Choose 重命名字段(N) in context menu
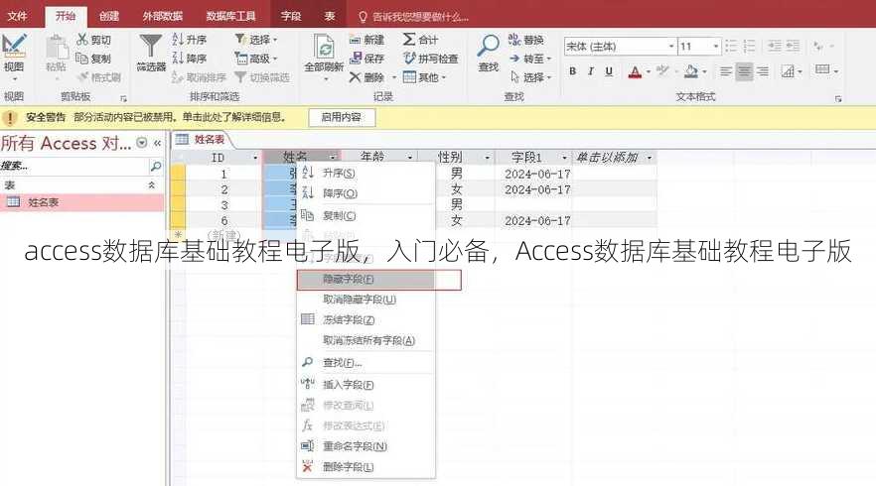876x486 pixels. pos(365,445)
